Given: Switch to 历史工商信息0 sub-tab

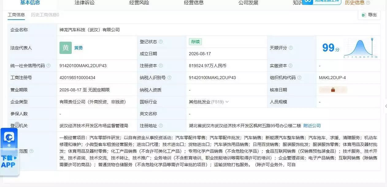Looking at the screenshot, I should click(x=45, y=15).
